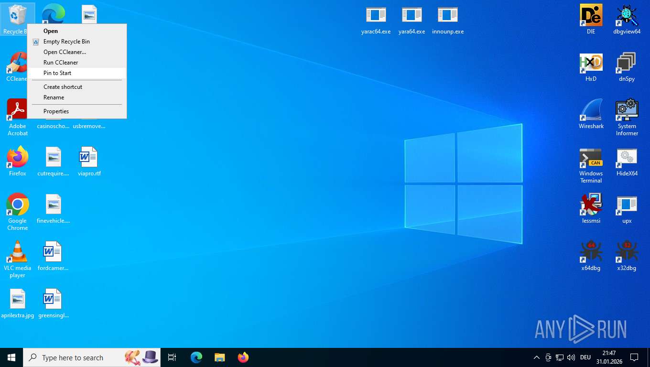Viewport: 650px width, 367px height.
Task: Select the aprilextra.jpg file icon
Action: click(18, 304)
